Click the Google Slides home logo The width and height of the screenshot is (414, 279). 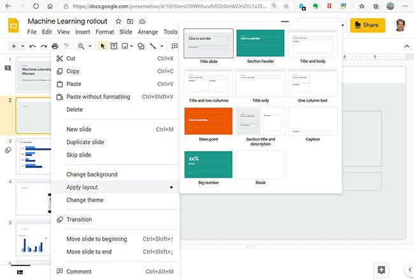coord(13,25)
